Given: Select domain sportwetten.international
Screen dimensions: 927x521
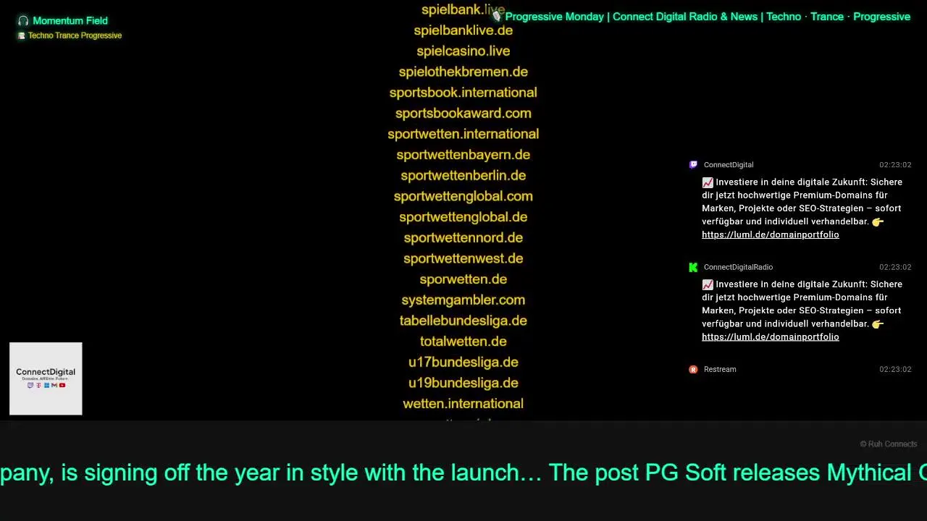Looking at the screenshot, I should click(463, 134).
